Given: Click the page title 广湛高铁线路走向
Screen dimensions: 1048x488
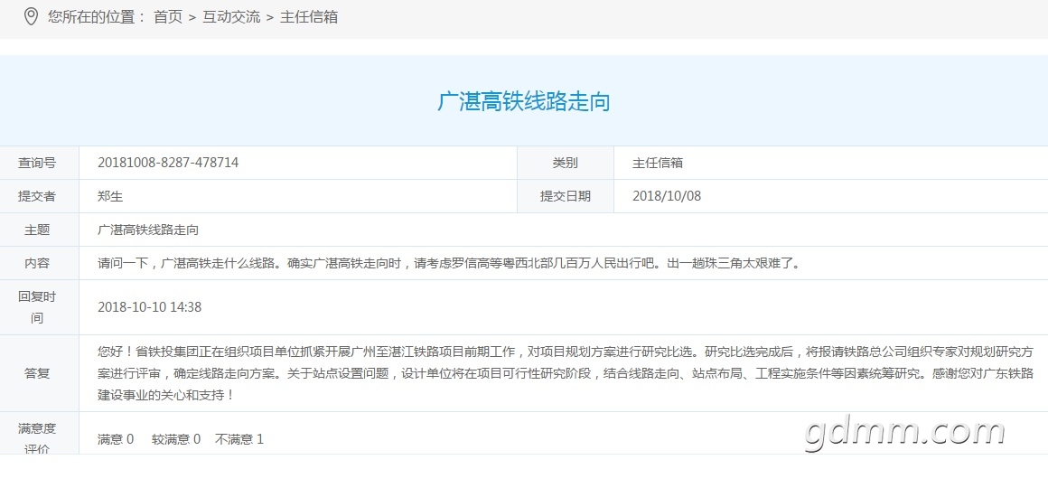Looking at the screenshot, I should pos(524,101).
